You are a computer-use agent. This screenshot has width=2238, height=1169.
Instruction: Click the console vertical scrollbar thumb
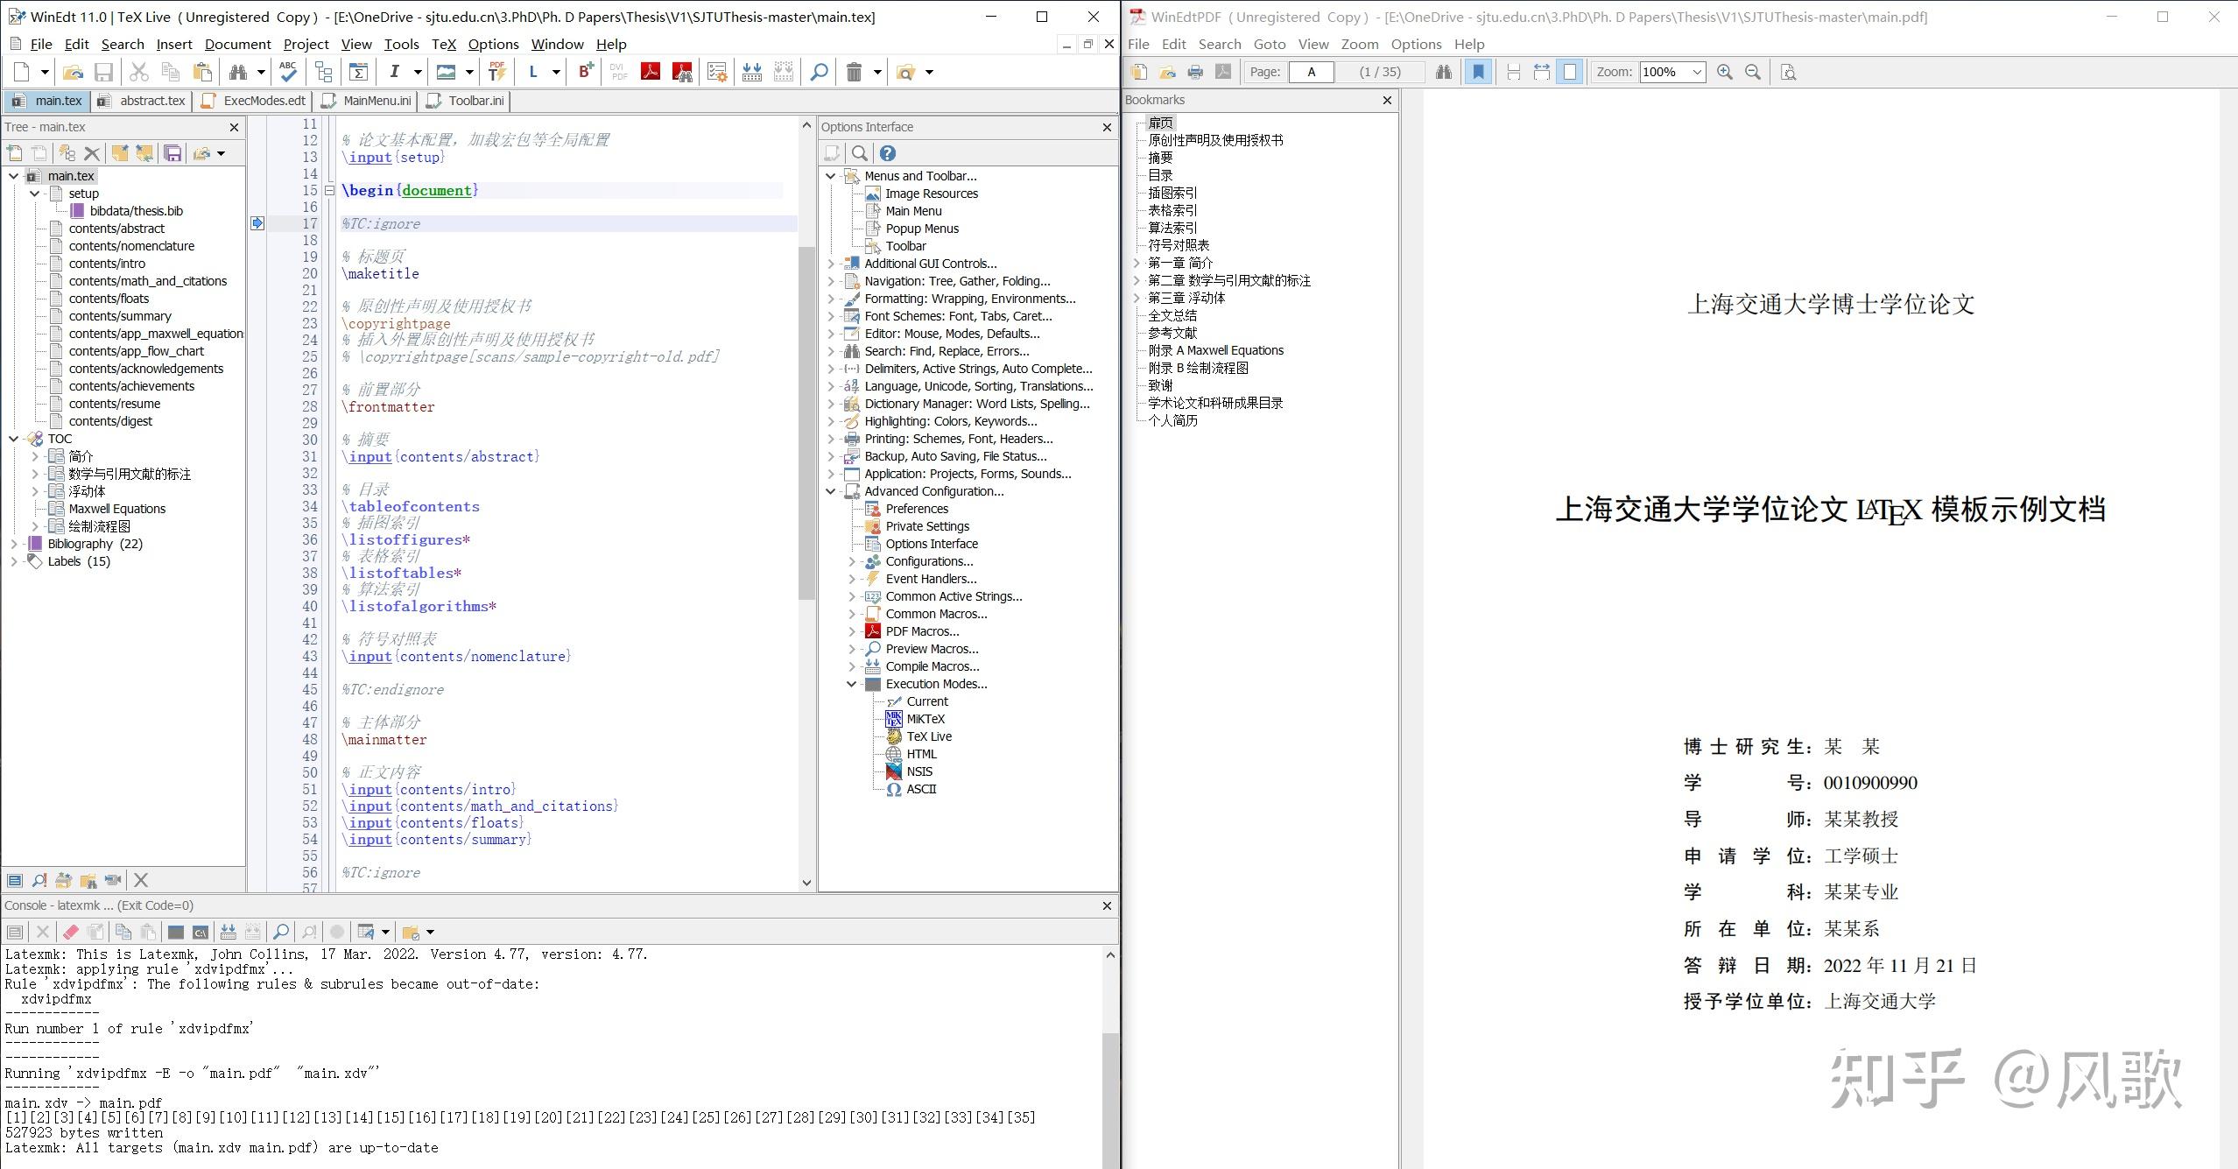click(1110, 1100)
